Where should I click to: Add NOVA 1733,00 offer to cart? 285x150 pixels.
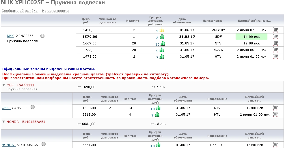click(275, 50)
